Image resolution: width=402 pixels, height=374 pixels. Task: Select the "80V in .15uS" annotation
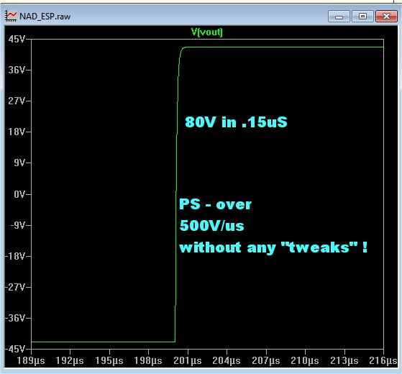(x=236, y=122)
